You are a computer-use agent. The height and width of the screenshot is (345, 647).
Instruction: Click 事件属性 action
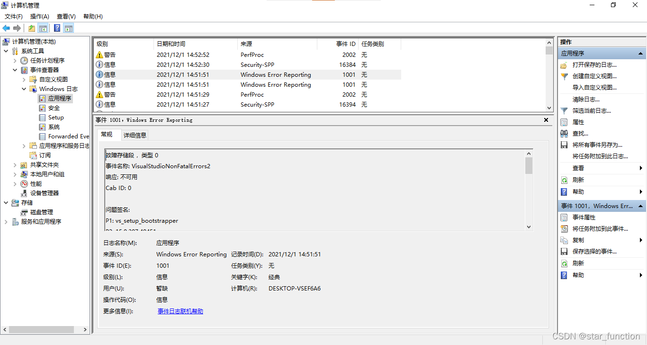[584, 218]
